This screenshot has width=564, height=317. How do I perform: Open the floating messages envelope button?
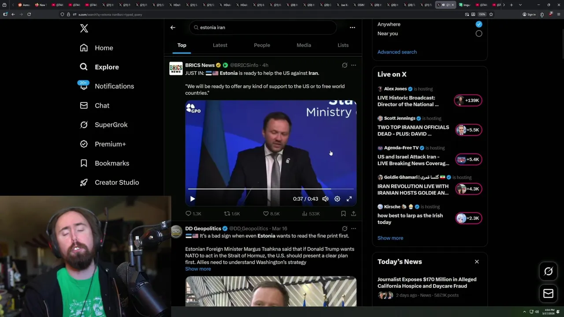549,294
